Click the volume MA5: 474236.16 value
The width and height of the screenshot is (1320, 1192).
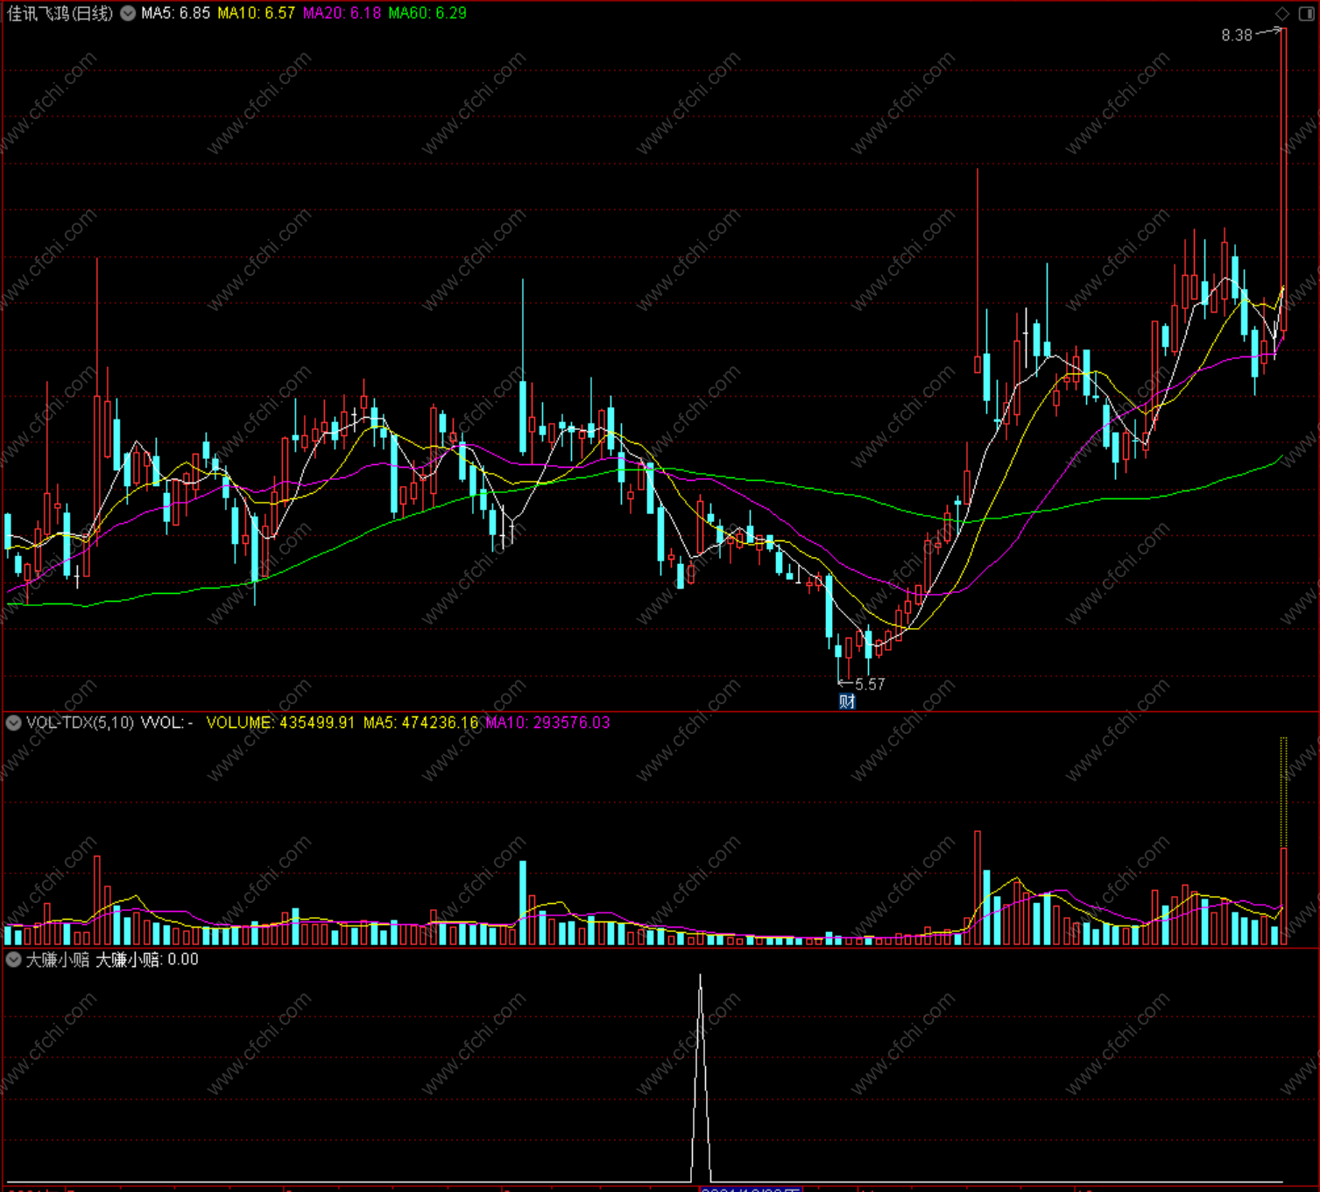pos(420,723)
